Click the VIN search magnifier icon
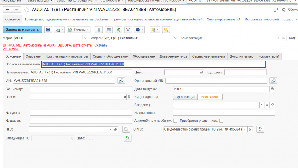The height and width of the screenshot is (168, 298). 121,81
